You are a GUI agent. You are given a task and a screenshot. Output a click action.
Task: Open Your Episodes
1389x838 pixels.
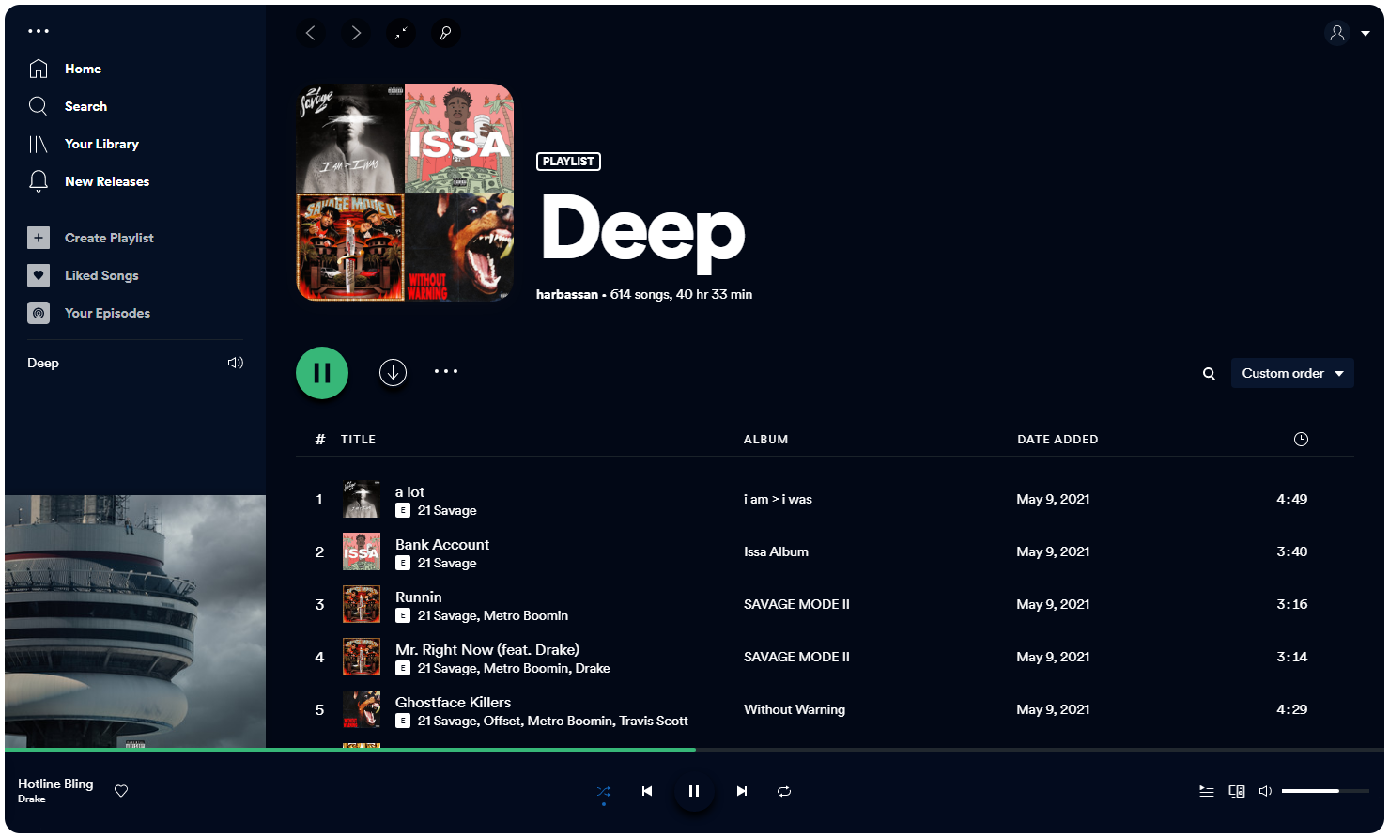[x=107, y=313]
